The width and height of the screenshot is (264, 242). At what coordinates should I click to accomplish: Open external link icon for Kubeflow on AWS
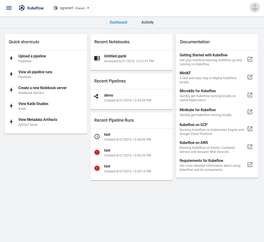coord(250,147)
